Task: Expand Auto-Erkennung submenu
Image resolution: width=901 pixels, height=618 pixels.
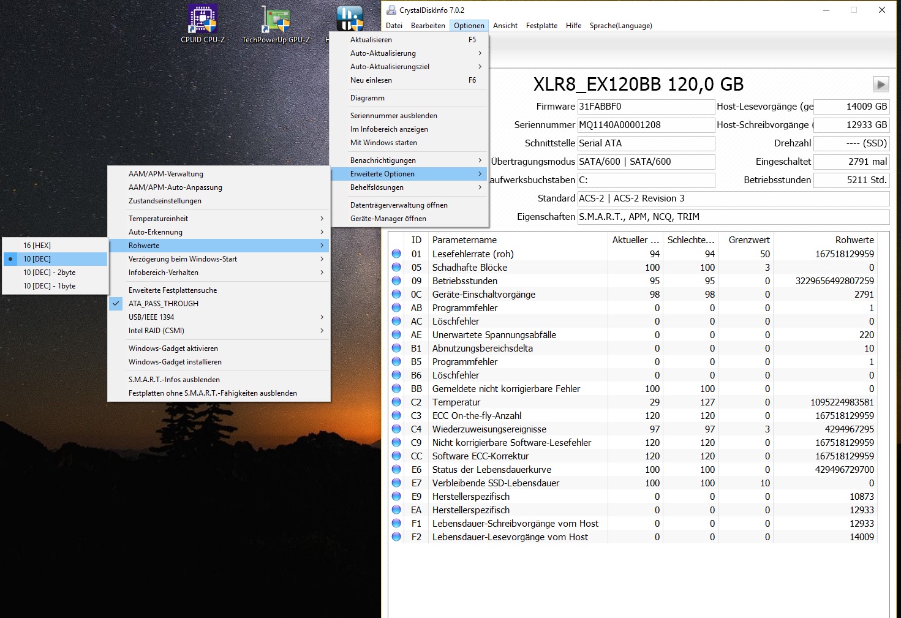Action: point(219,232)
